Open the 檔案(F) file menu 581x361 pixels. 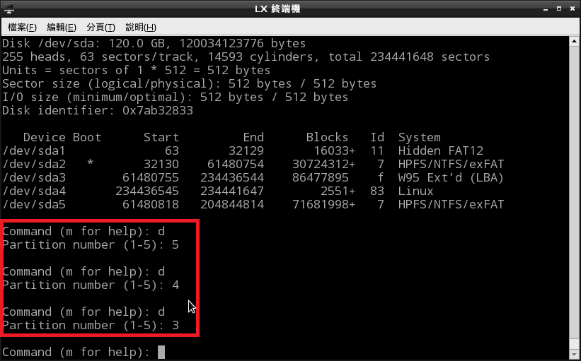pyautogui.click(x=22, y=27)
